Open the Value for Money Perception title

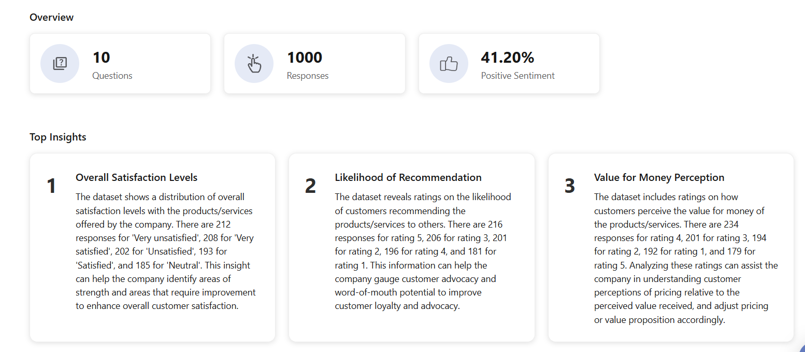click(659, 177)
